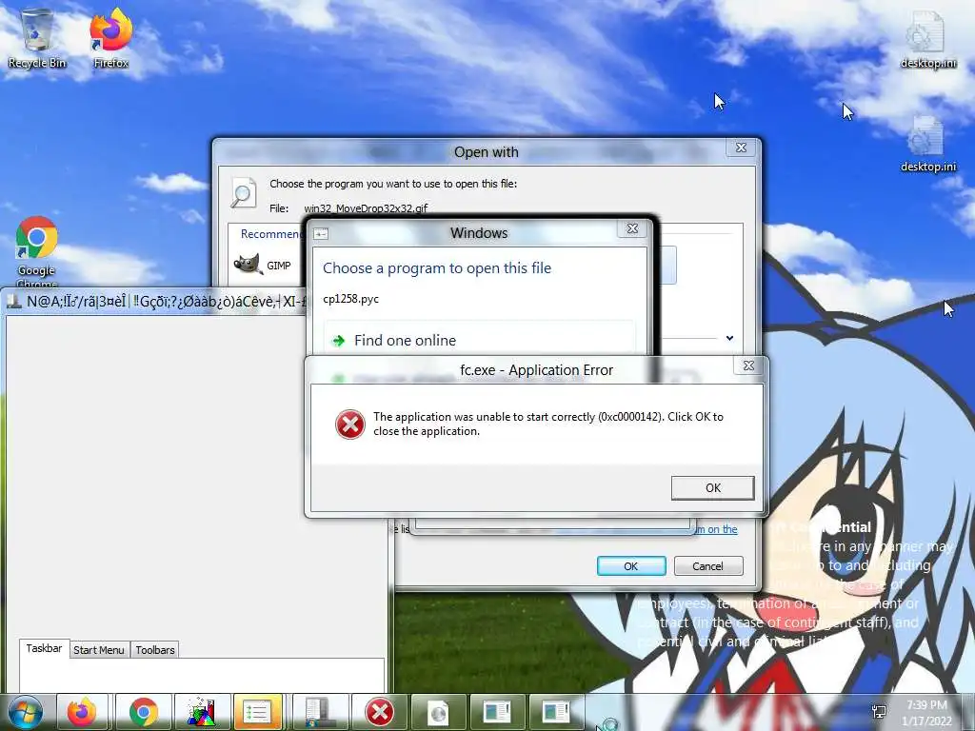Click the magnifier file icon in Open with
This screenshot has height=731, width=975.
point(243,192)
